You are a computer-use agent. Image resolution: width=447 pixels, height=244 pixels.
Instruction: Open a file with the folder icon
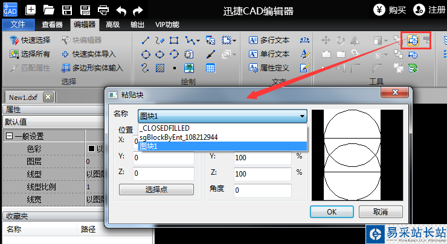49,10
